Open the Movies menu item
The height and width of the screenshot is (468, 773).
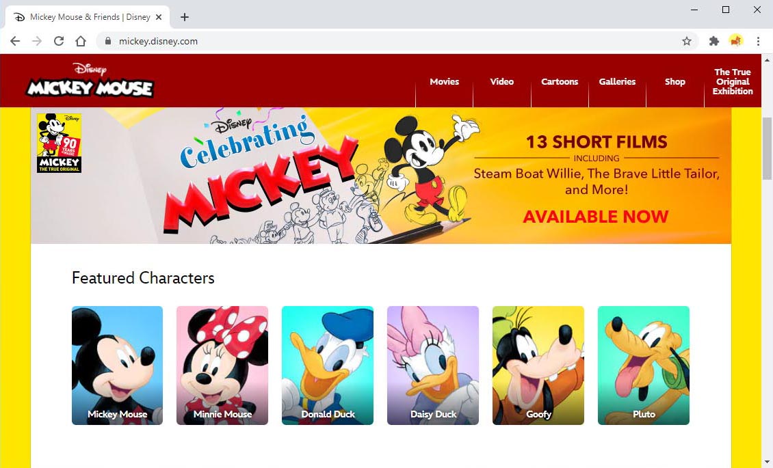pyautogui.click(x=444, y=82)
